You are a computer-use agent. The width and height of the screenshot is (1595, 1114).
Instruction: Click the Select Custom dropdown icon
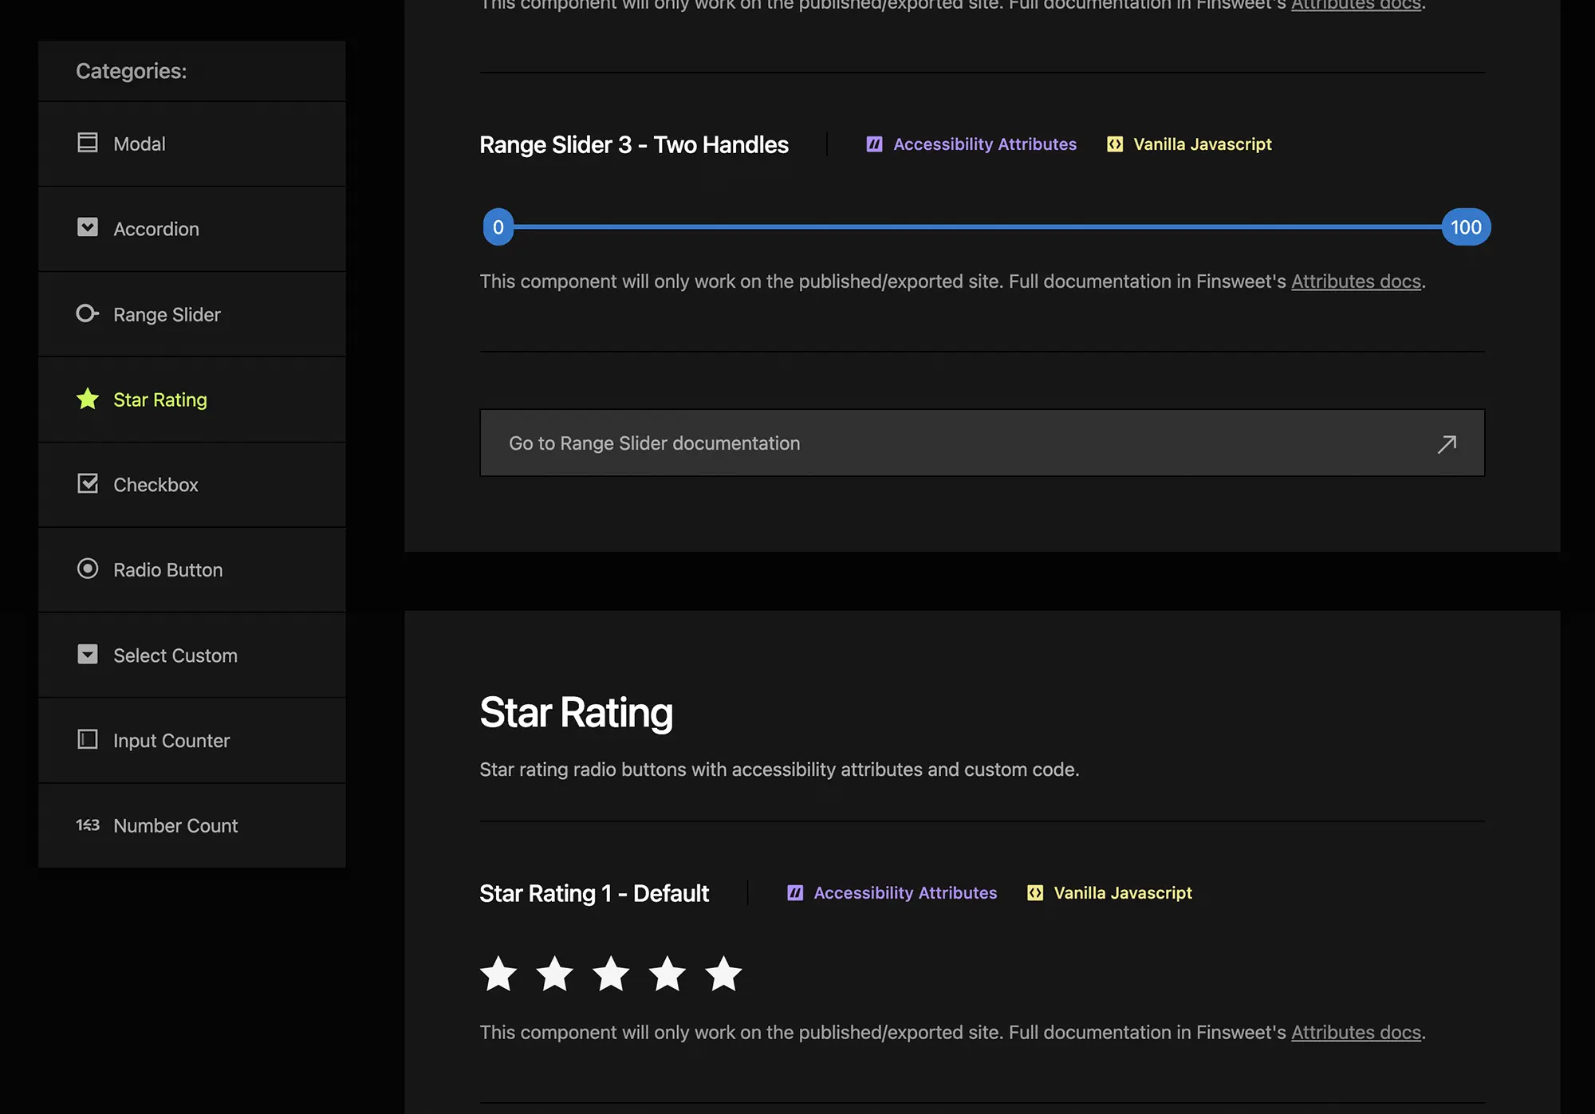(x=87, y=655)
